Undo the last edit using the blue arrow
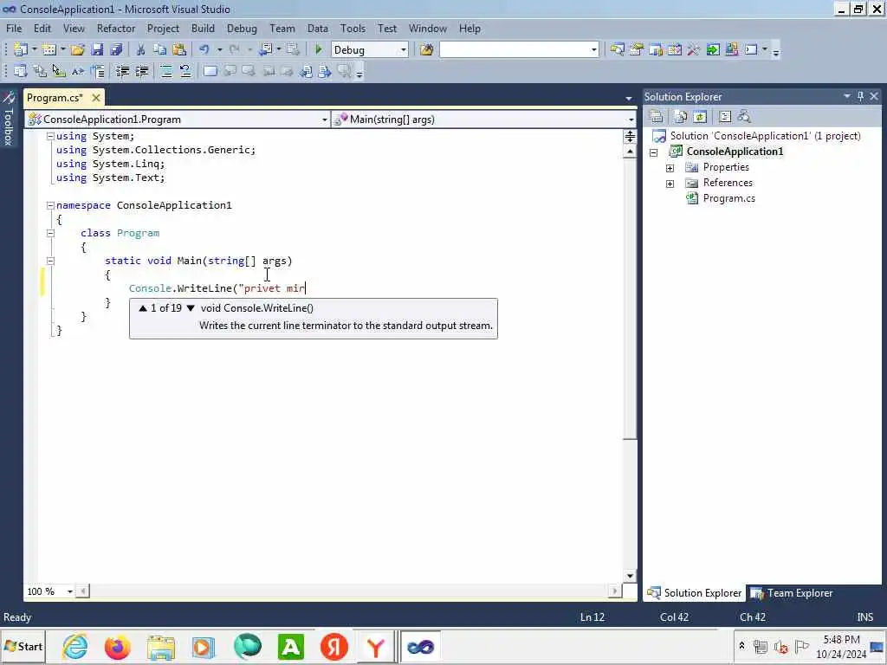Screen dimensions: 887x665 click(204, 49)
